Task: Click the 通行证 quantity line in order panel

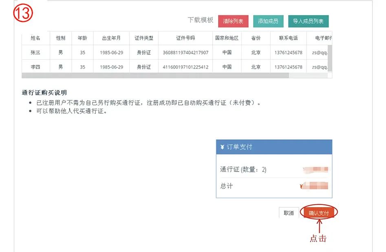Action: point(243,169)
